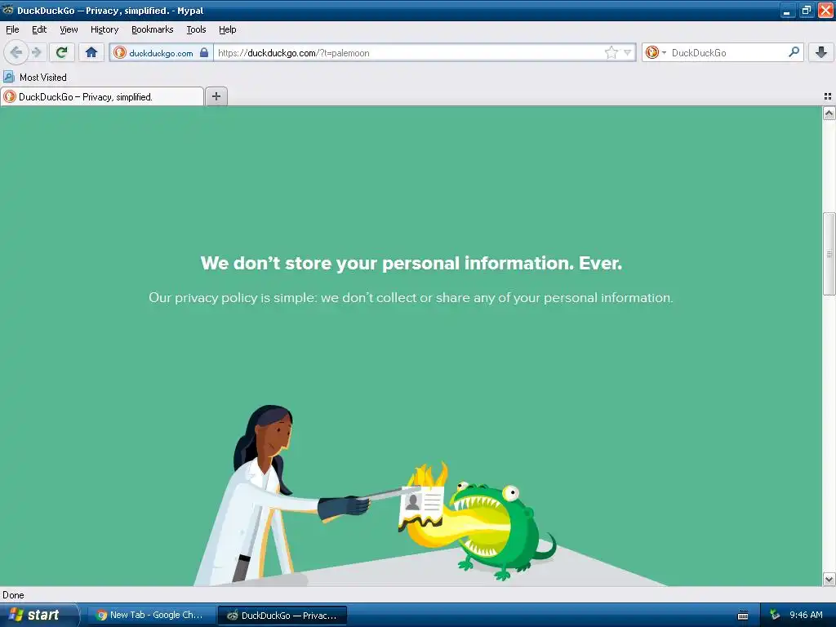Switch to DuckDuckGo Mypal taskbar item
The height and width of the screenshot is (627, 836).
pyautogui.click(x=282, y=616)
